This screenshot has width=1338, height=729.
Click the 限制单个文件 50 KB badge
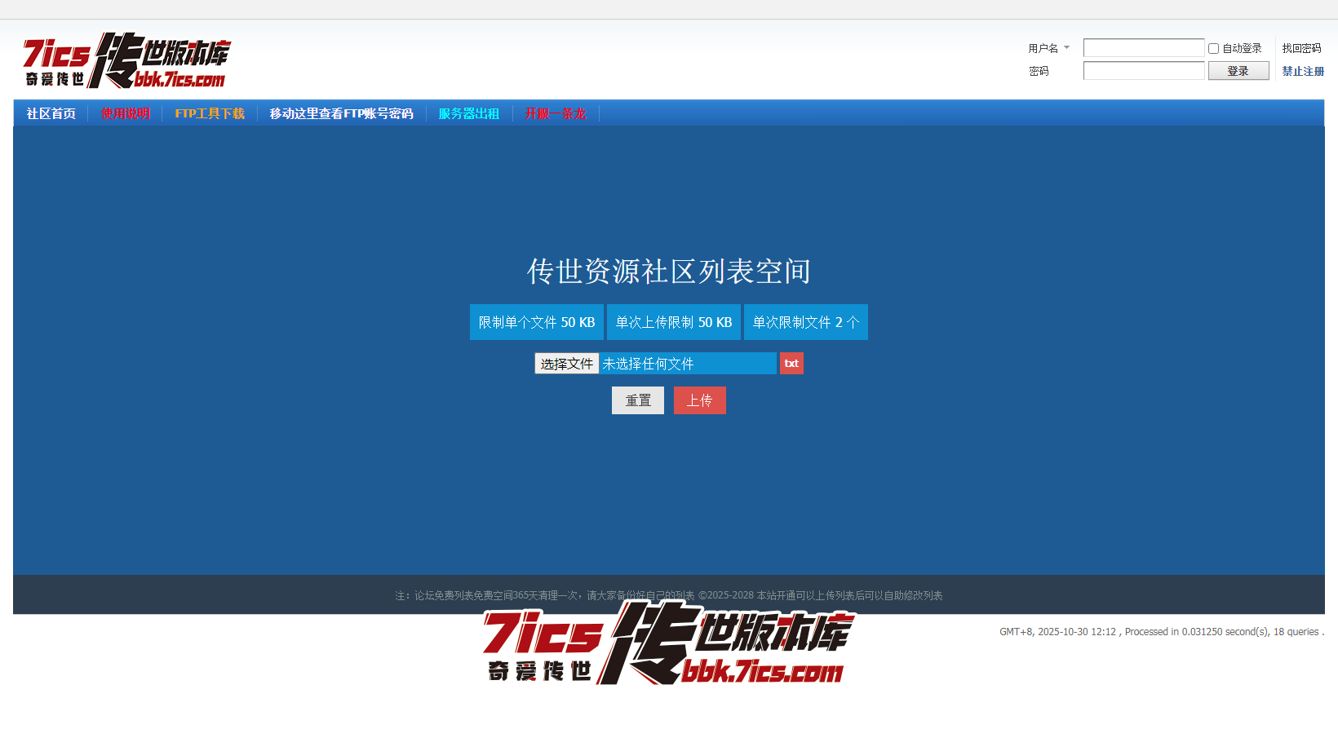click(x=536, y=322)
